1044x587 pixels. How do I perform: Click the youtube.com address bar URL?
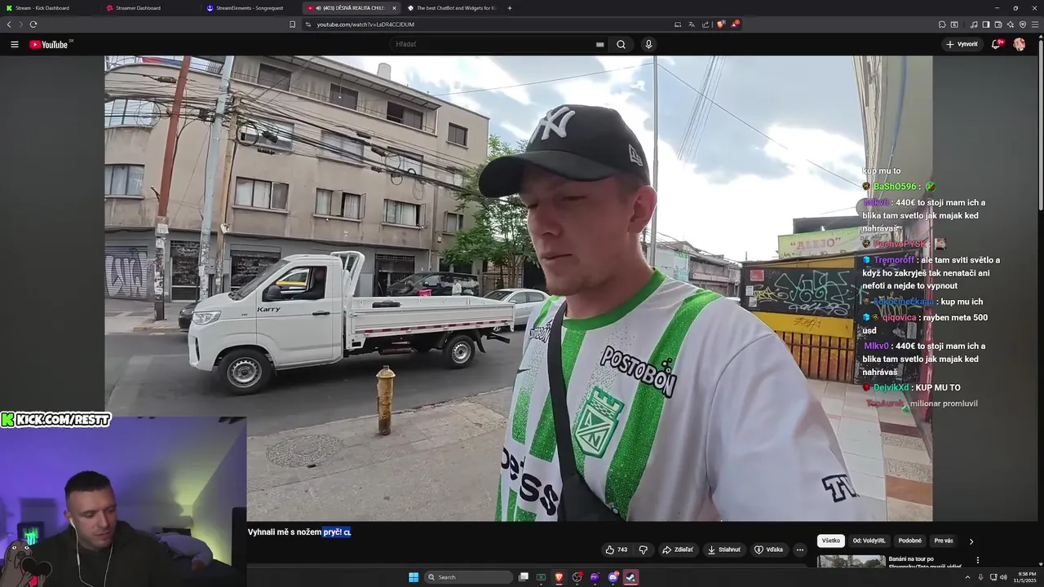pyautogui.click(x=365, y=24)
